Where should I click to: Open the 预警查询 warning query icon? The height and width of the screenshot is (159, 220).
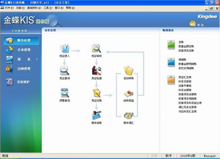click(65, 93)
